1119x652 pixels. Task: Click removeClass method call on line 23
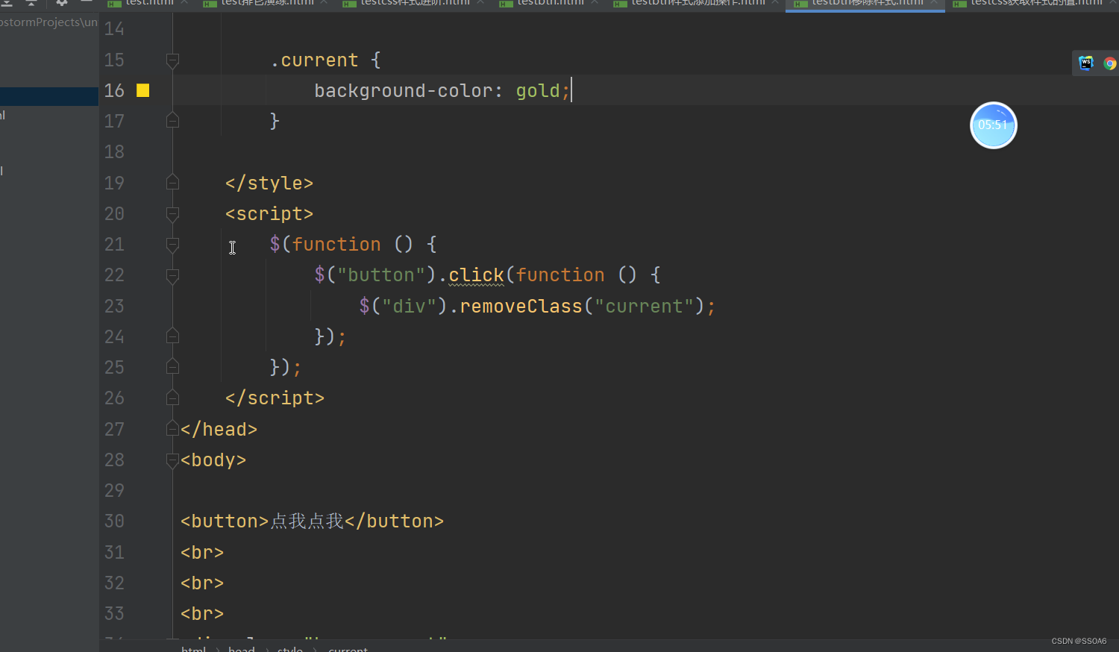pyautogui.click(x=521, y=306)
